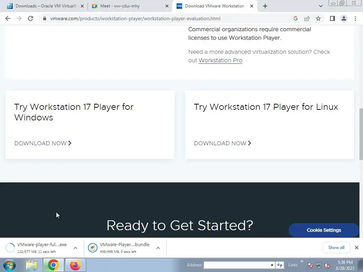Open the VMware-player-full exe download item

pyautogui.click(x=42, y=248)
